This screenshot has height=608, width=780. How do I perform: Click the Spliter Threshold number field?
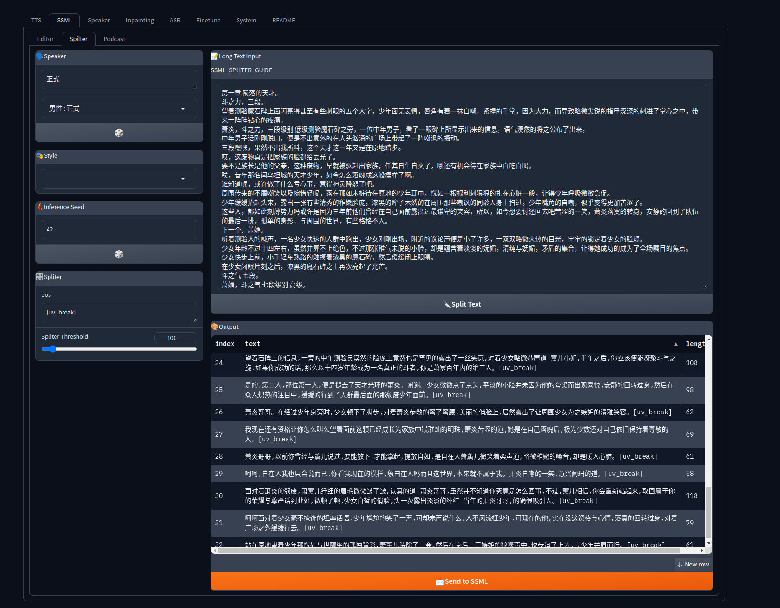coord(175,338)
